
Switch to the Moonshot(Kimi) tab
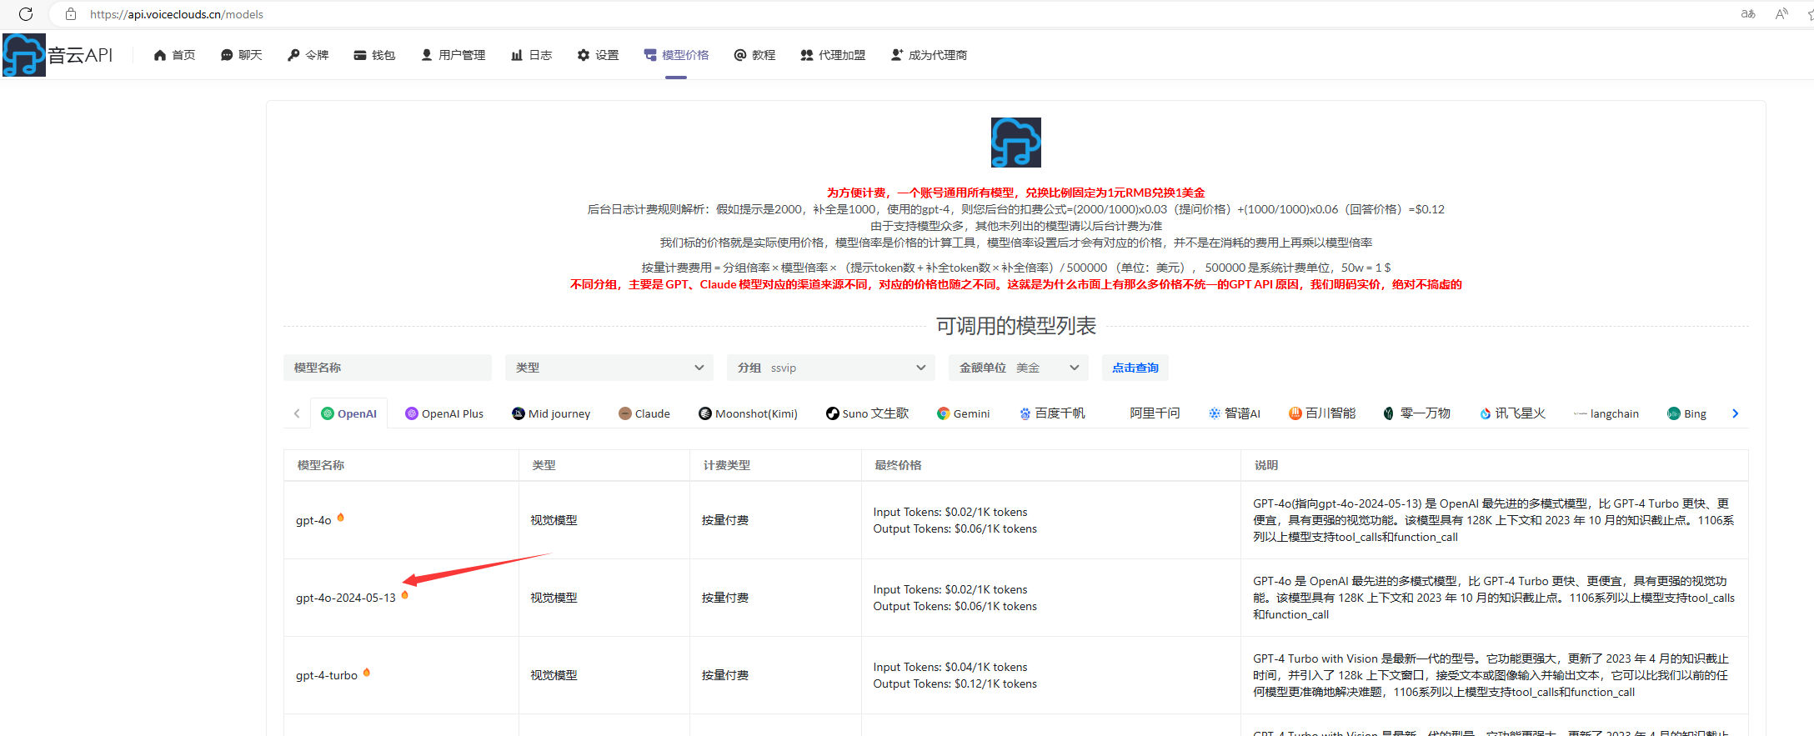coord(749,413)
